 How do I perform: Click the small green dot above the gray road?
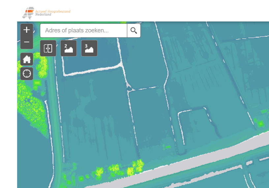[168, 147]
